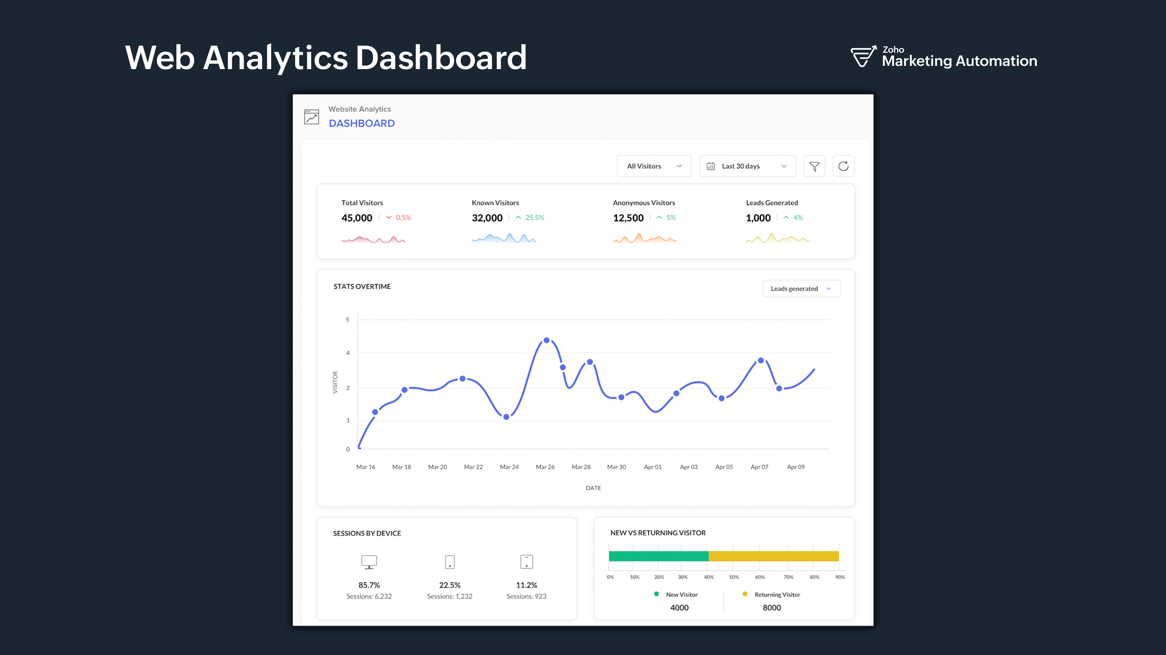Click the Website Analytics chart icon

point(312,117)
